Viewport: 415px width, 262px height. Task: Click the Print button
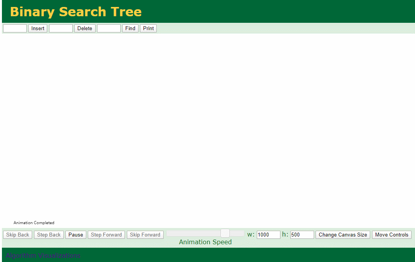[148, 29]
